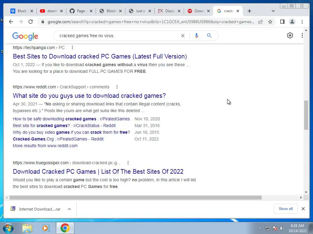Switch to the MEGA Down tab
Image resolution: width=313 pixels, height=234 pixels.
[x=197, y=11]
